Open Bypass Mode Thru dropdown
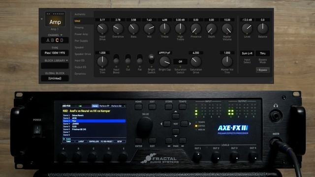Screen dimensions: 315x177 262,54
